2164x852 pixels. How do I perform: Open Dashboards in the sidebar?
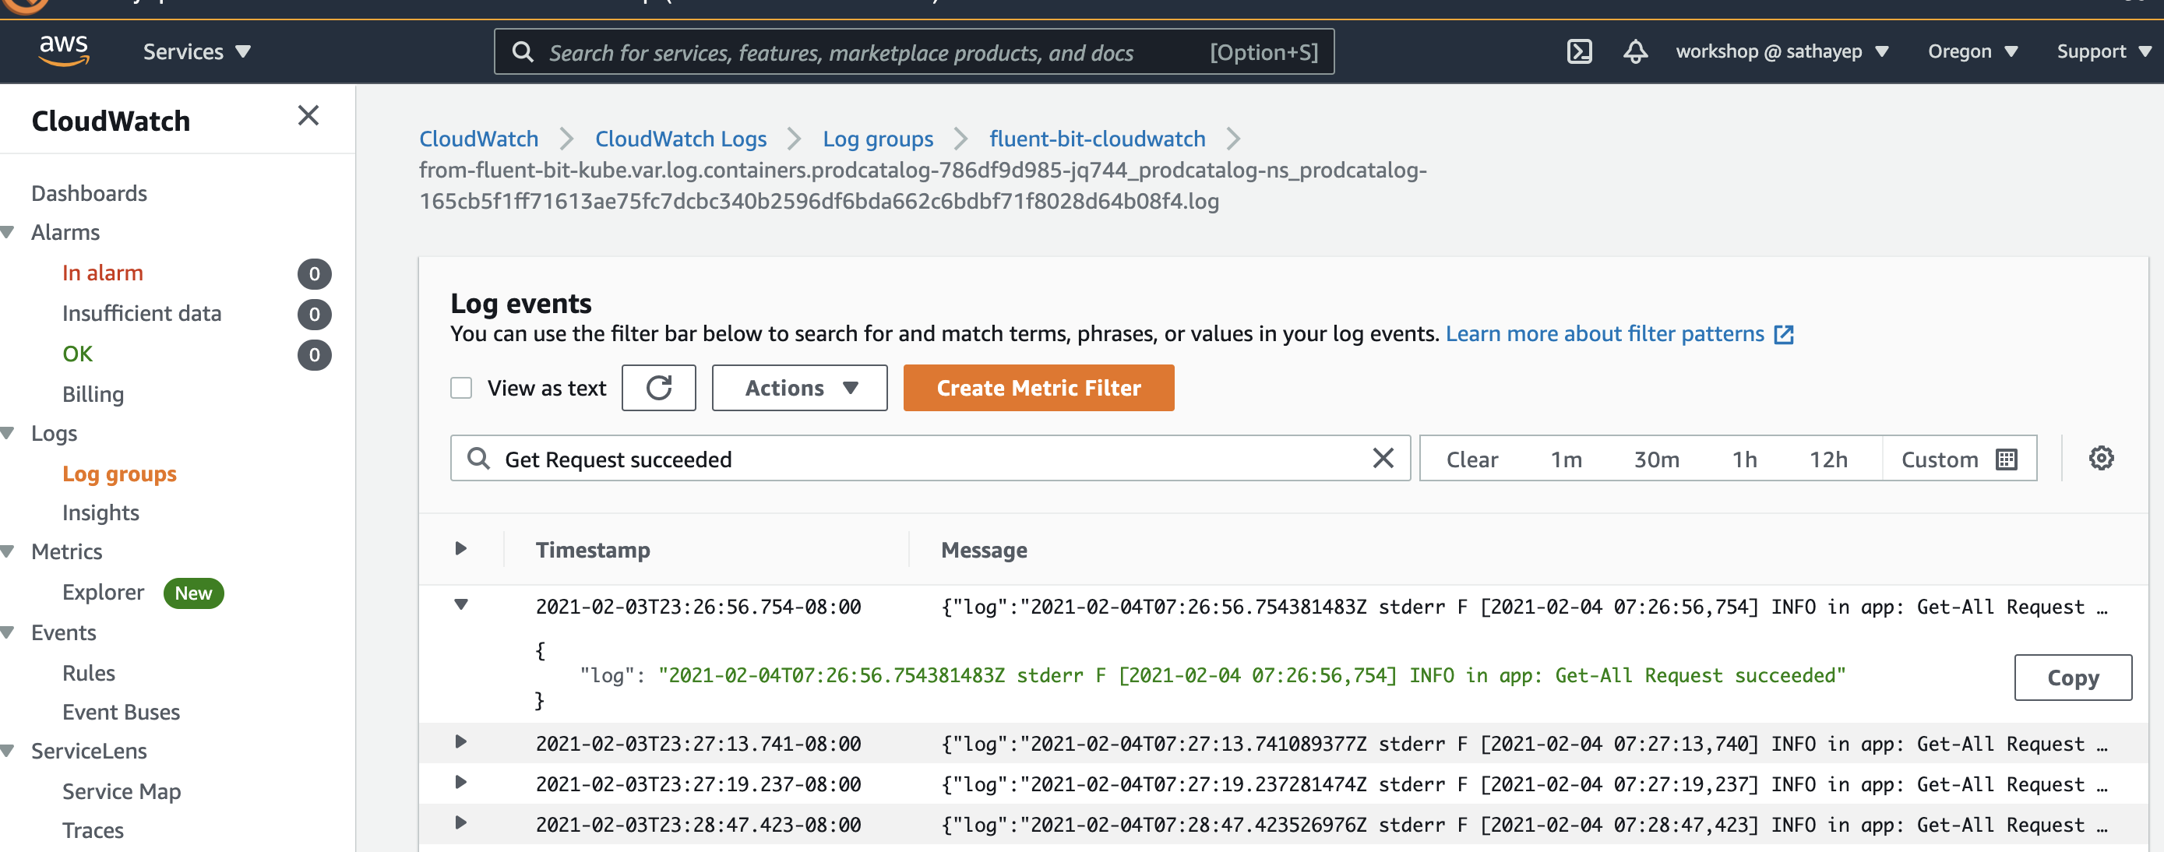click(89, 194)
